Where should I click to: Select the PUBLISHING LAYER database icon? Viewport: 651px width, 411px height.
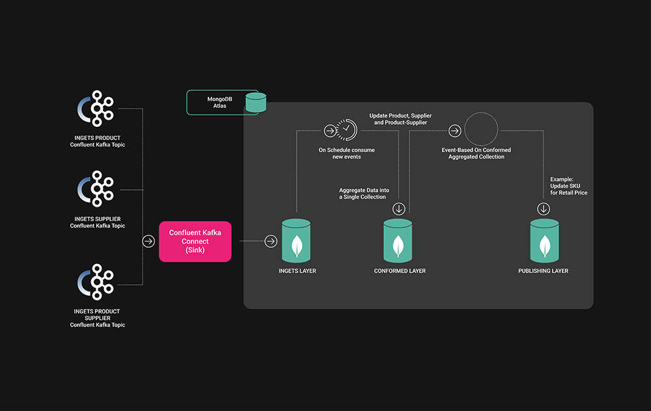[545, 241]
